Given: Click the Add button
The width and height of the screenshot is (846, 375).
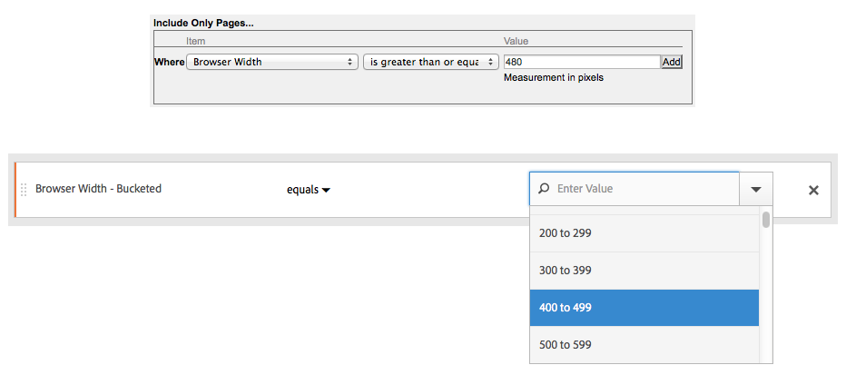Looking at the screenshot, I should [x=671, y=62].
